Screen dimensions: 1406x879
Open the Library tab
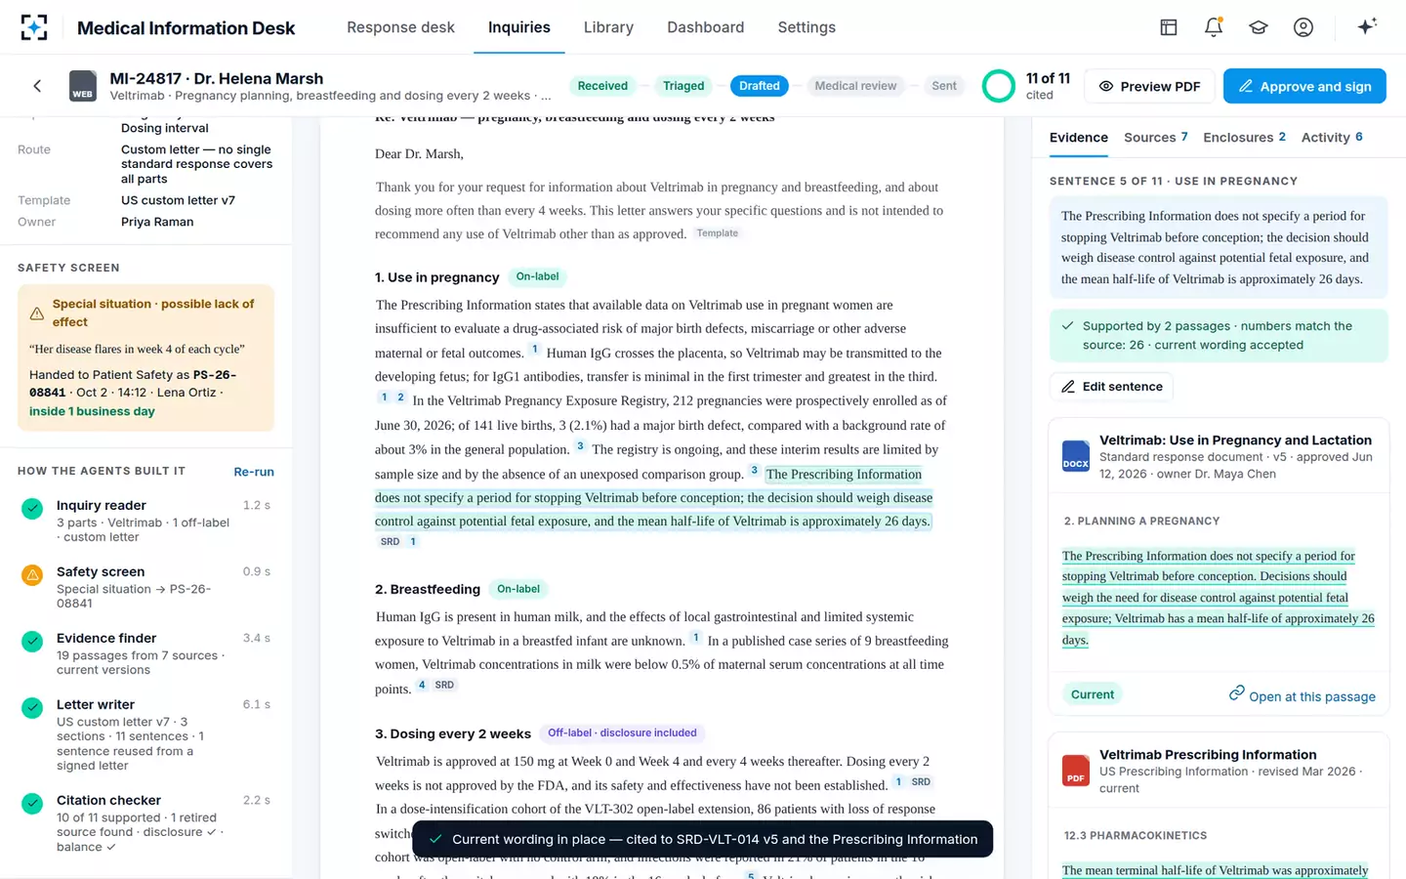click(x=608, y=27)
